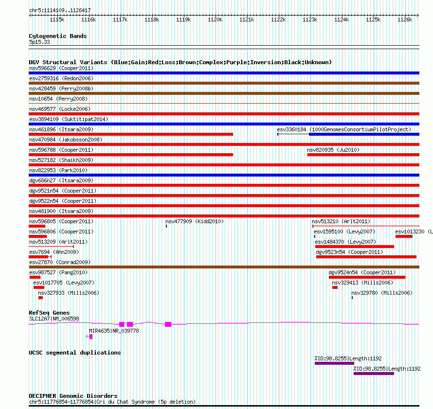Click the left purple segmental duplication bar
Screen dimensions: 433x409
pyautogui.click(x=334, y=363)
